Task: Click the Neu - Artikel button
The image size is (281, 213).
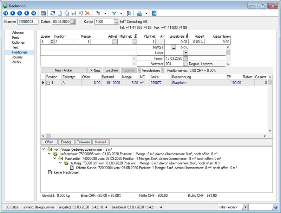Action: [x=64, y=70]
